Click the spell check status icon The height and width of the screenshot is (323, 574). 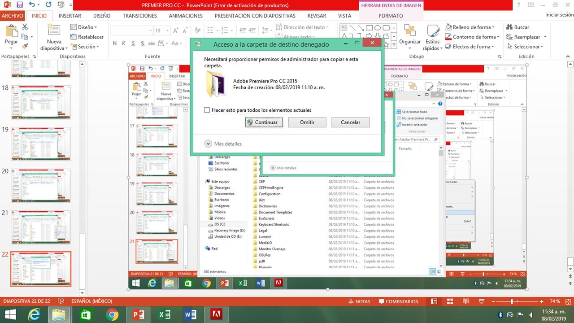point(60,301)
